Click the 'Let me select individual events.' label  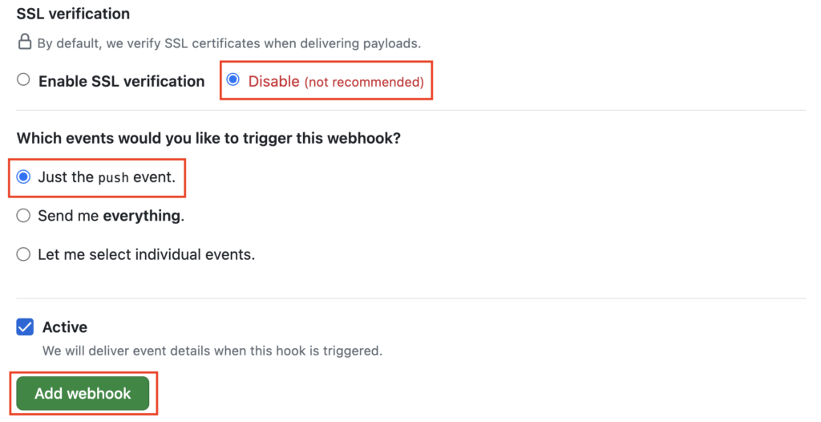pyautogui.click(x=147, y=254)
